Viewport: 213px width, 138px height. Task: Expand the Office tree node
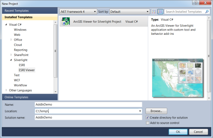coord(11,40)
